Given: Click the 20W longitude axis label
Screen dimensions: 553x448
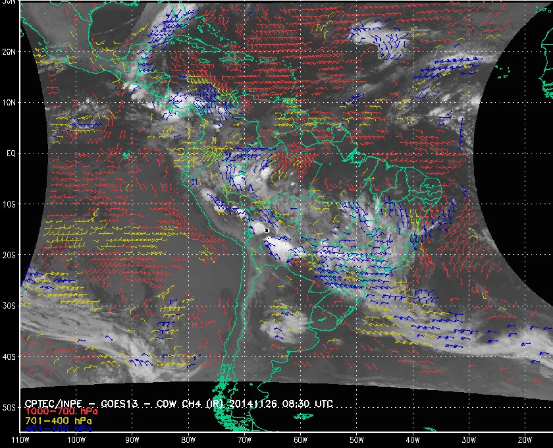Looking at the screenshot, I should (525, 440).
